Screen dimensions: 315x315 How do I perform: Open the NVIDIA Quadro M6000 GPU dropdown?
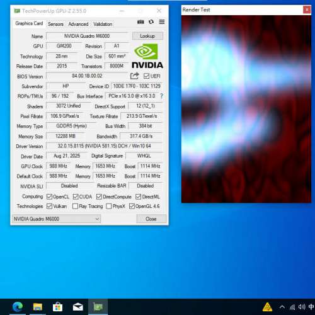57,219
